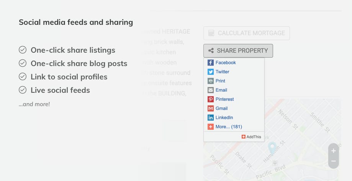Click the orange plus More icon
Viewport: 352px width, 181px height.
[x=211, y=127]
